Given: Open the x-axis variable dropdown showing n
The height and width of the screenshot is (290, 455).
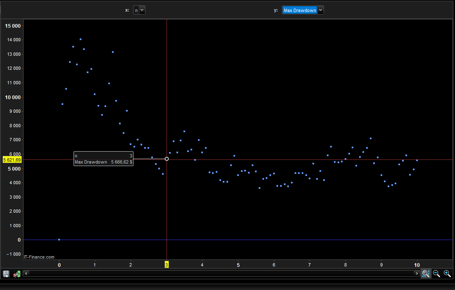Looking at the screenshot, I should click(139, 10).
